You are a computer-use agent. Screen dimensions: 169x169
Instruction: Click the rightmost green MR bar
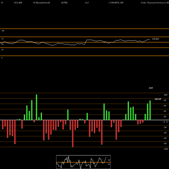click(150, 110)
